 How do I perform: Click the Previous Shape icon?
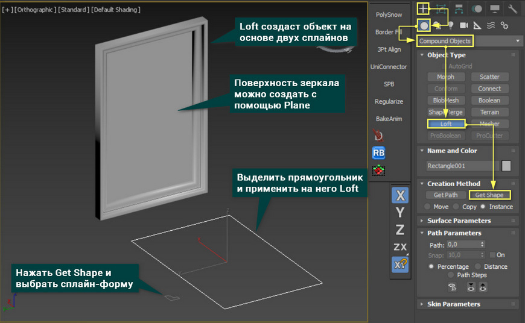coord(471,287)
